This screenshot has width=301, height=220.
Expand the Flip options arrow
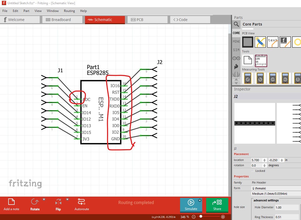click(x=67, y=199)
